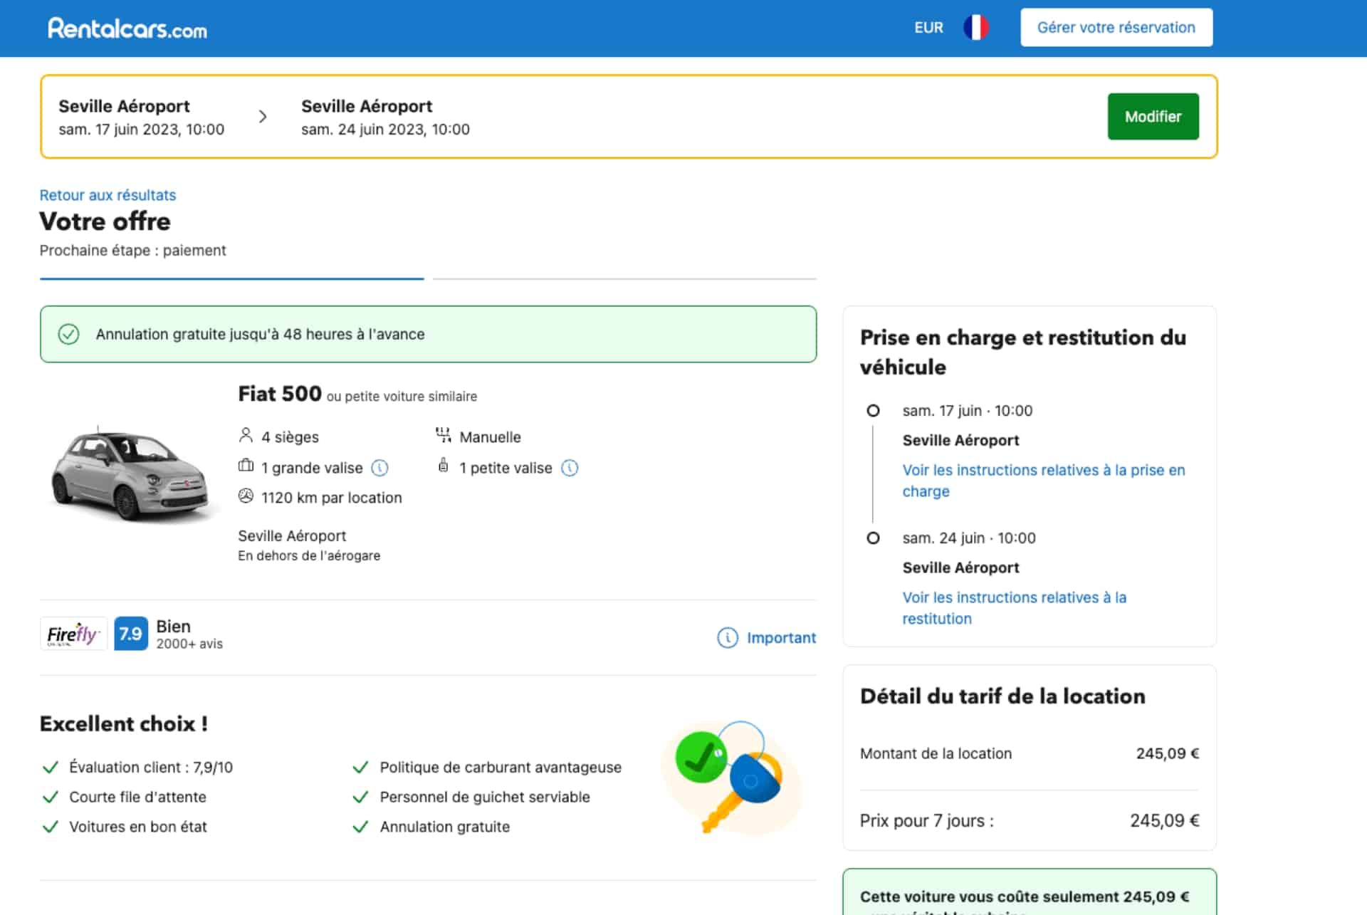
Task: Click checkmark beside Personnel de guichet serviable
Action: (361, 798)
